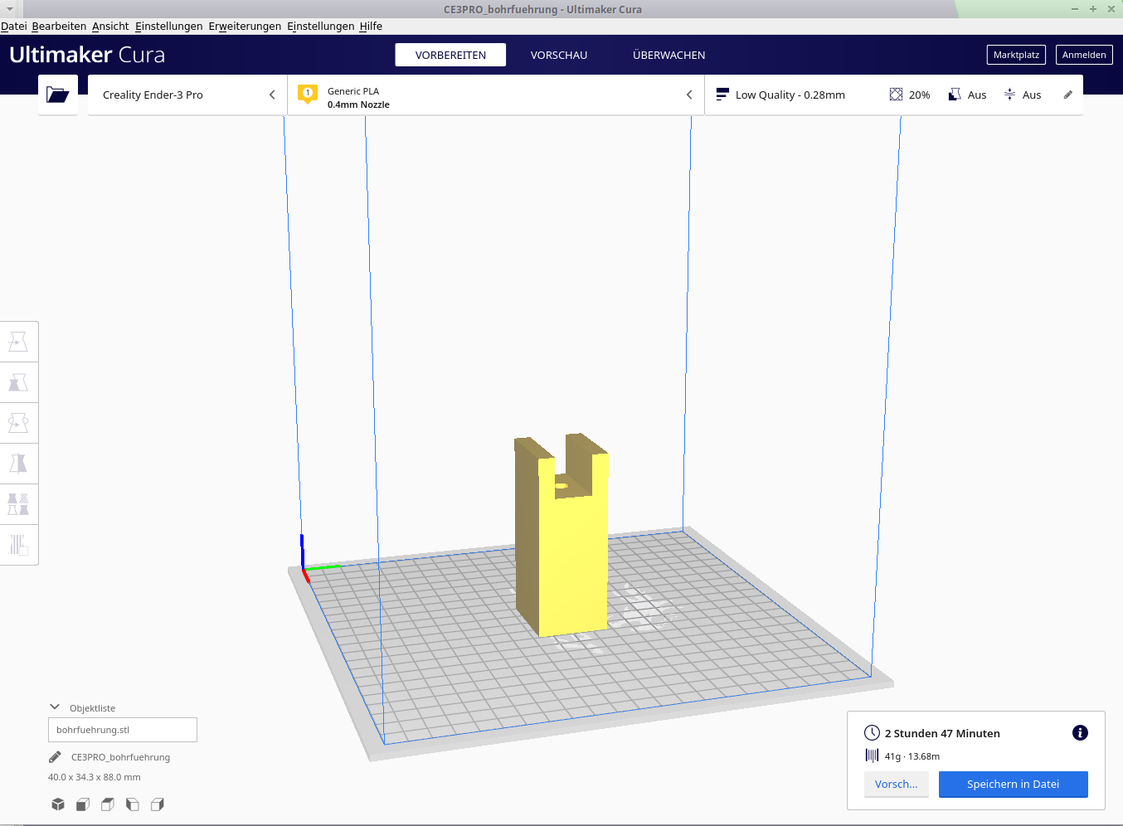Switch to the VORSCHAU tab

[x=559, y=55]
